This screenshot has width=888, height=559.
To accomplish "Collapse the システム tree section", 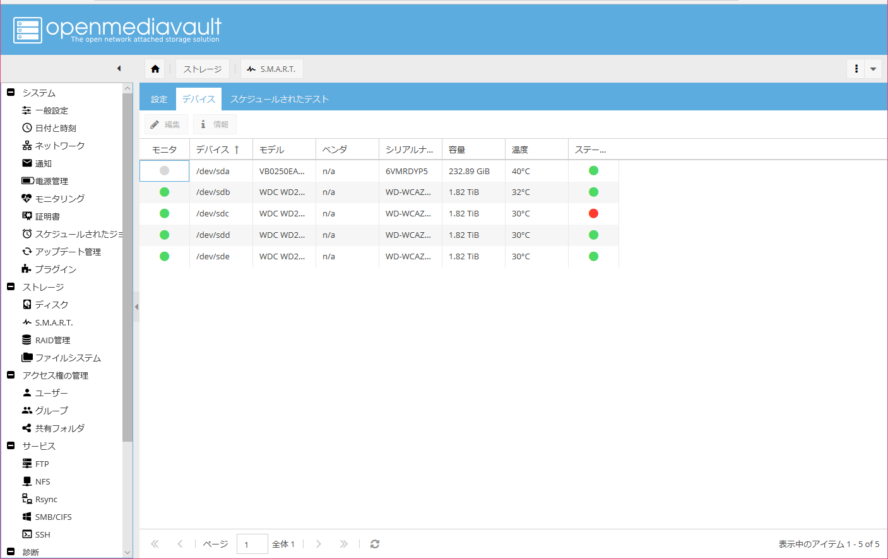I will coord(11,93).
